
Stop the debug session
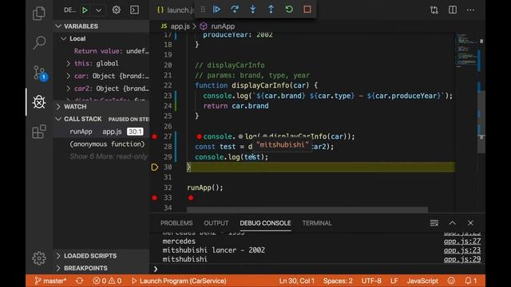pyautogui.click(x=307, y=9)
